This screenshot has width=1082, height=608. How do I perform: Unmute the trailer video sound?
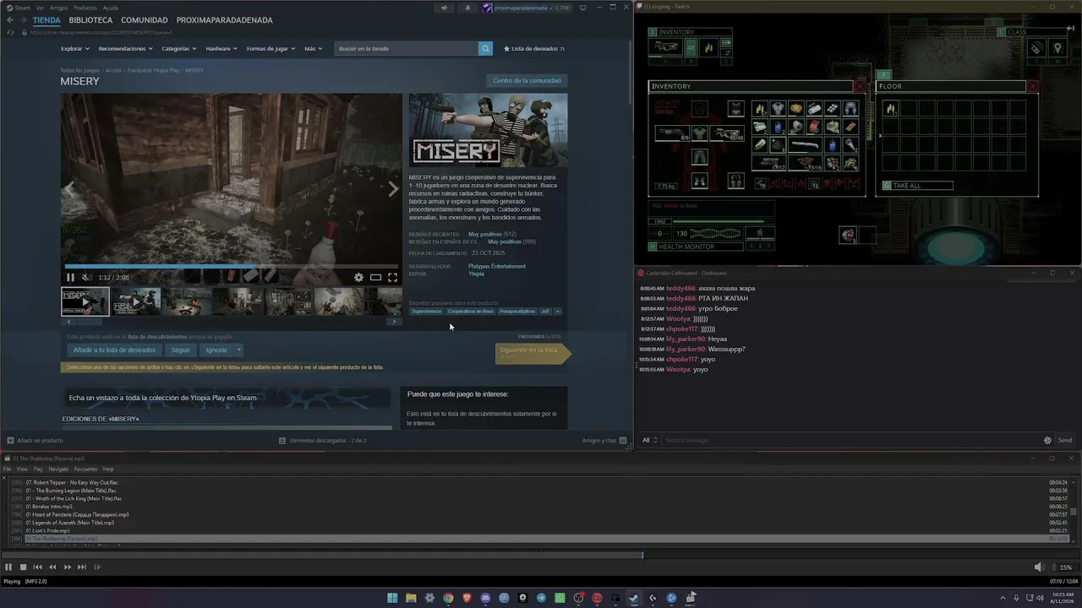click(x=85, y=277)
